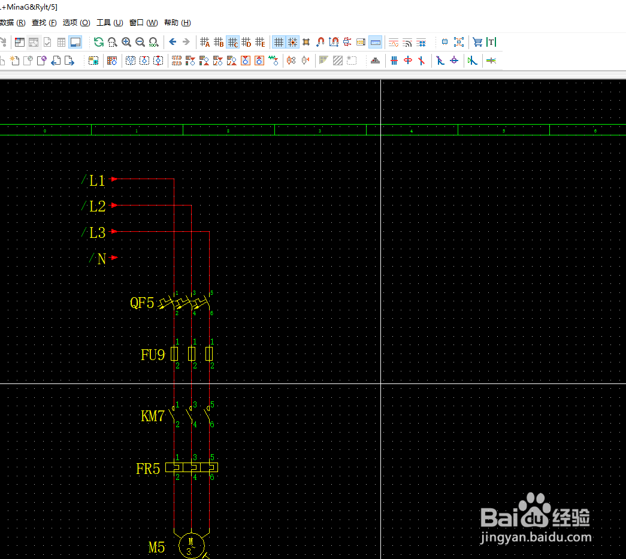
Task: Click the green triangle angled-line icon
Action: point(472,61)
